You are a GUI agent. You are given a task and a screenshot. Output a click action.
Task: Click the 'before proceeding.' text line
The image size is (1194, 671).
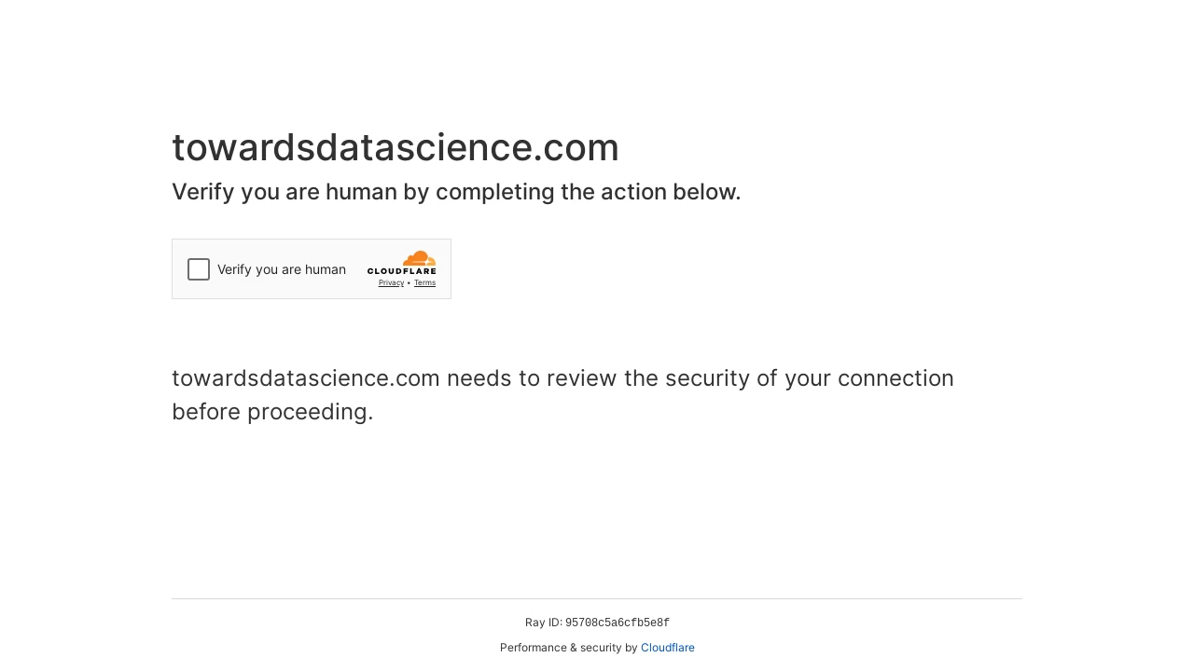pyautogui.click(x=272, y=412)
